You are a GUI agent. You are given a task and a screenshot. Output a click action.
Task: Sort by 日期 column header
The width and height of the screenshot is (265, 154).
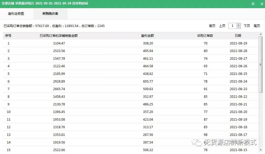238,36
